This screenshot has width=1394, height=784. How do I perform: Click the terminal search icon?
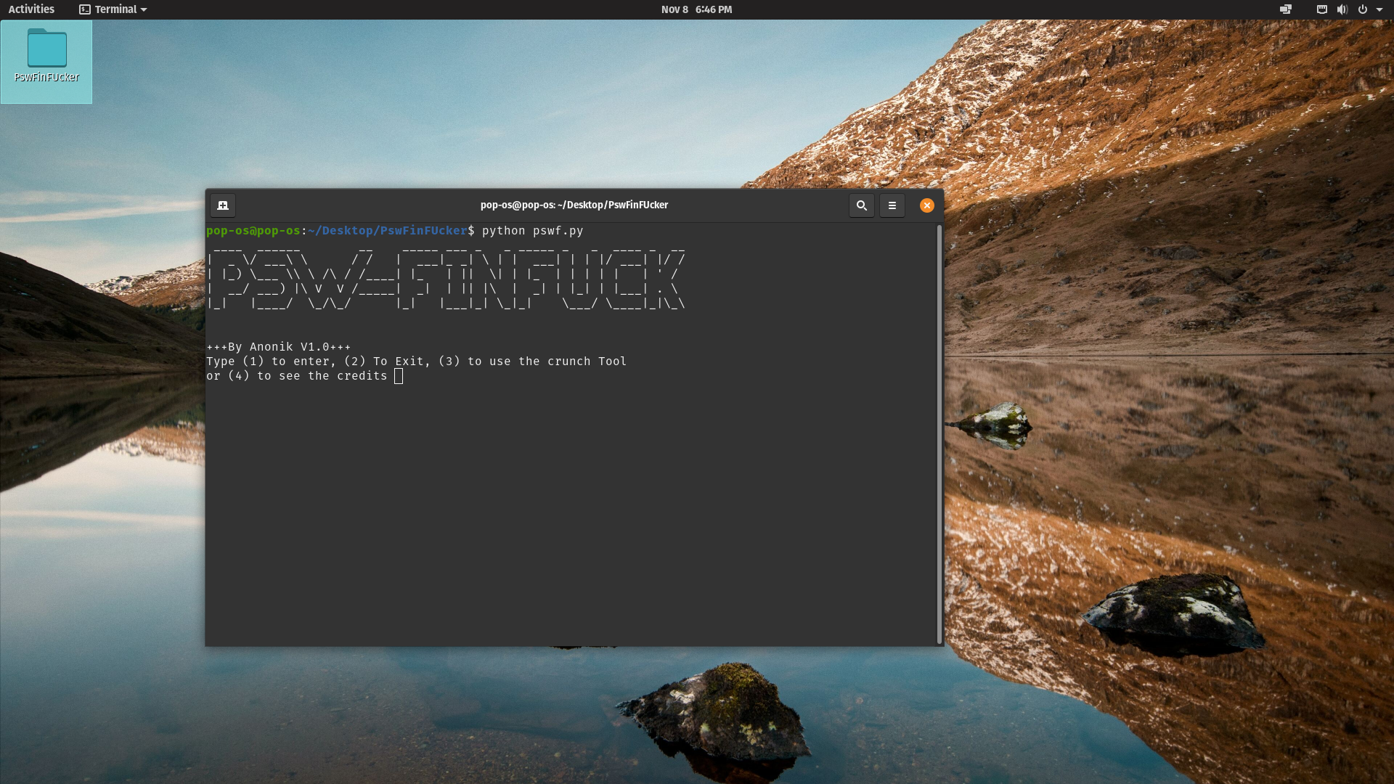pos(861,205)
